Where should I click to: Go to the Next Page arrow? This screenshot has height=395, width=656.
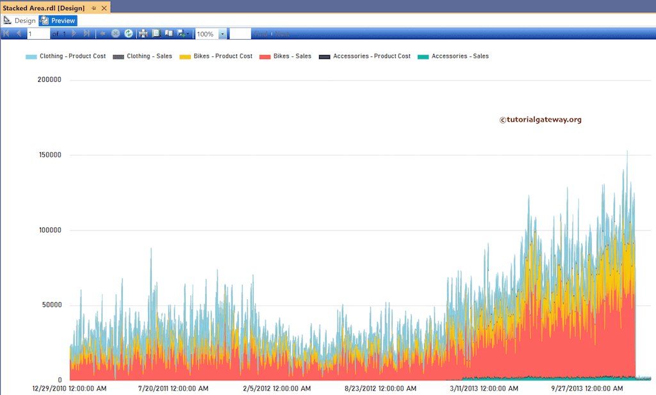click(74, 33)
